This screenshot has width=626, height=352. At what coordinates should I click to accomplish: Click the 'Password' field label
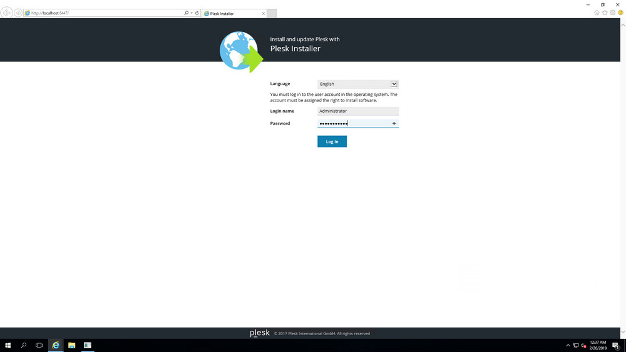pyautogui.click(x=280, y=123)
